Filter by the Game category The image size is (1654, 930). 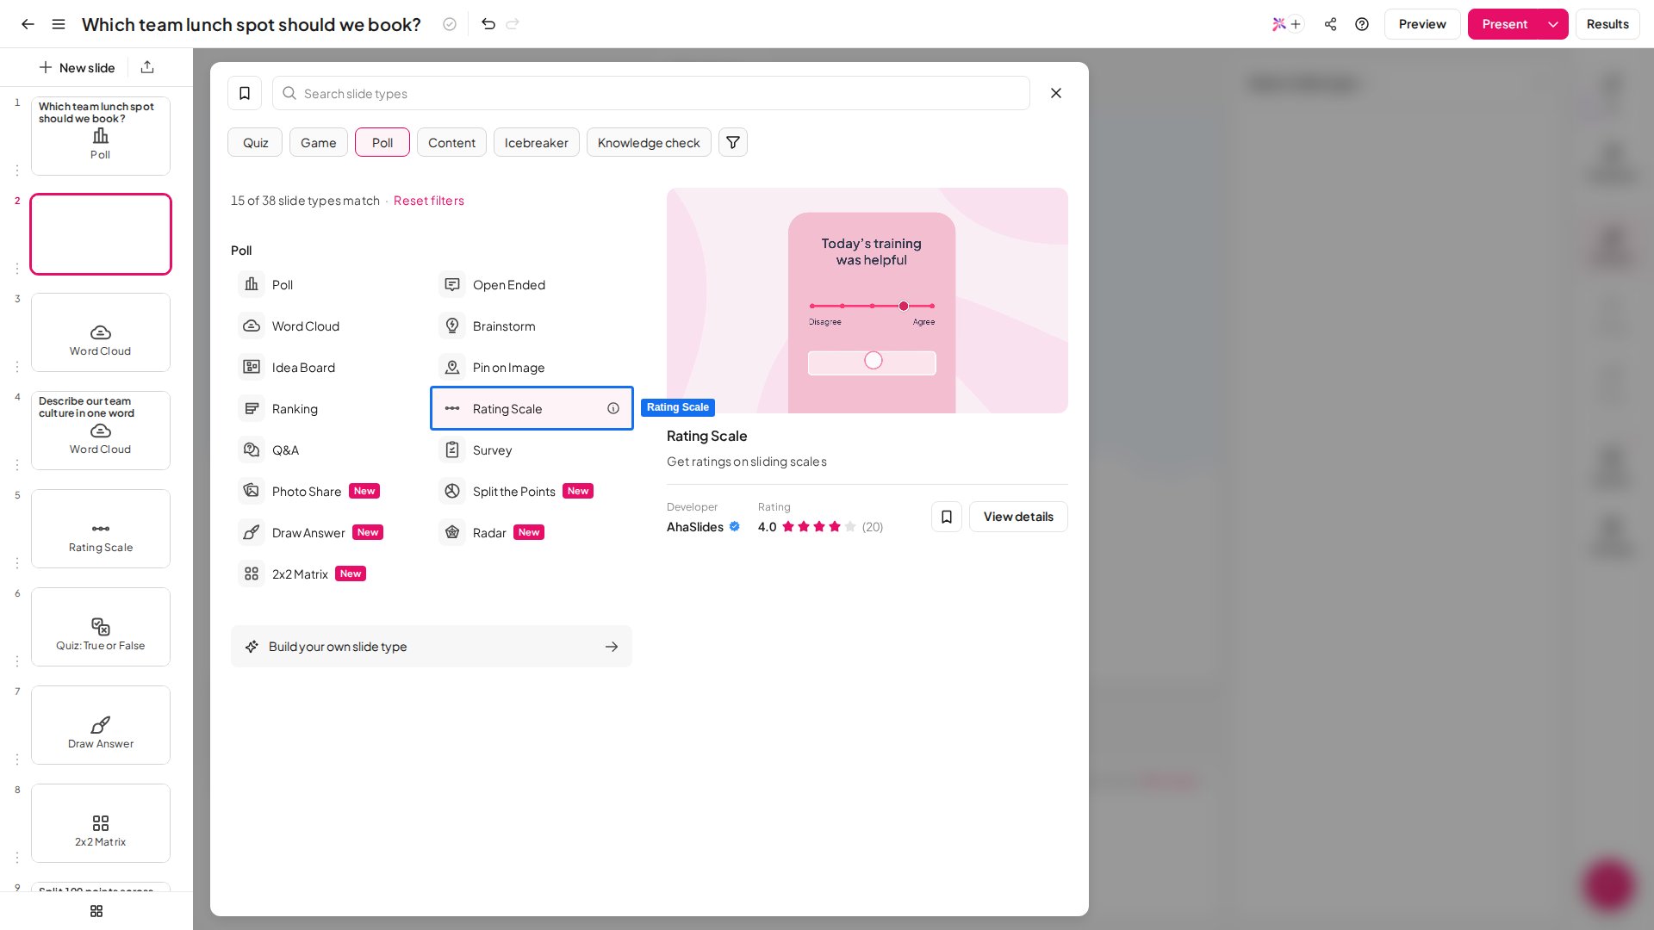319,142
